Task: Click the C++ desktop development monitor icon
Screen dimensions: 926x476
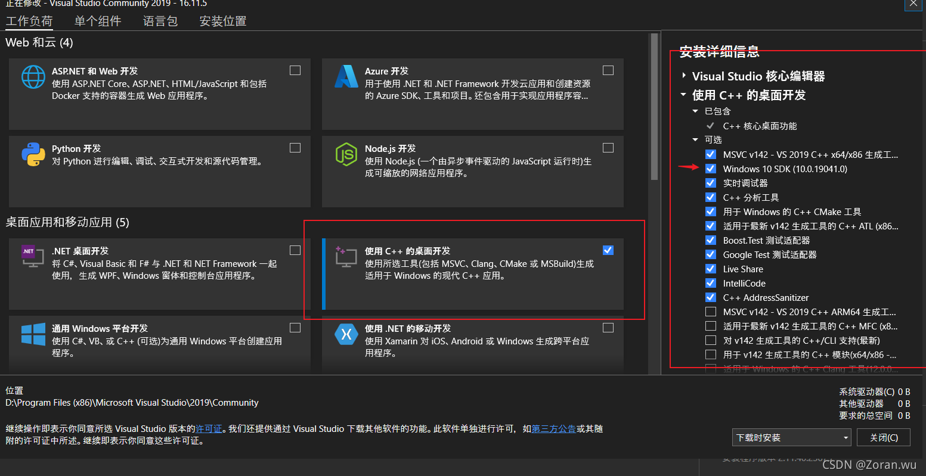Action: 346,256
